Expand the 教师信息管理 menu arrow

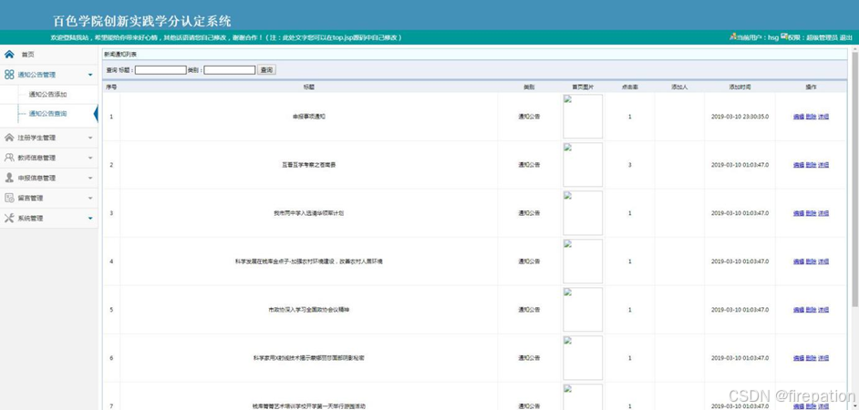[90, 159]
